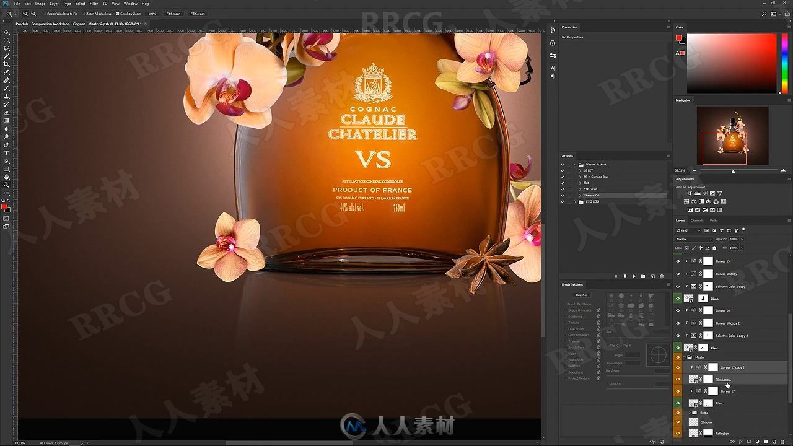Collapse the Master Actionit action set

[574, 164]
